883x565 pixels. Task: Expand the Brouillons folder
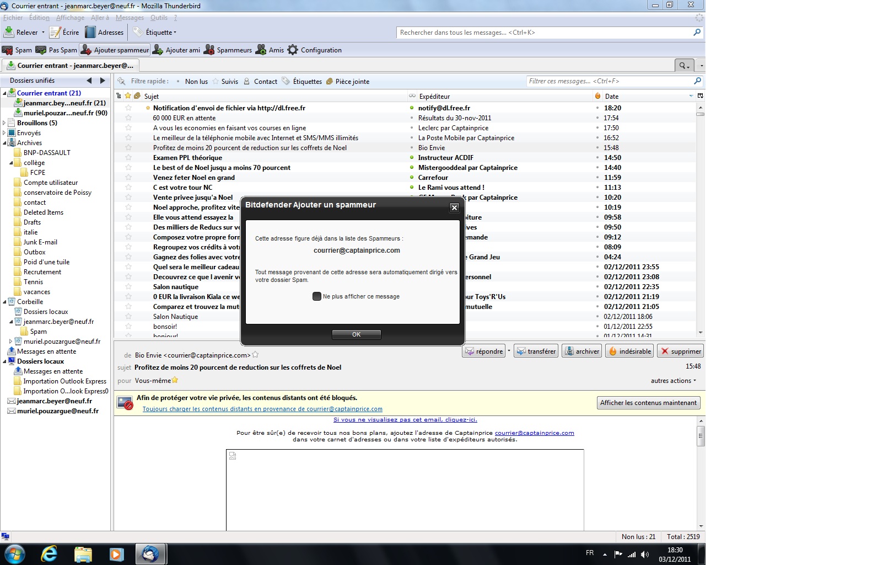click(x=4, y=123)
